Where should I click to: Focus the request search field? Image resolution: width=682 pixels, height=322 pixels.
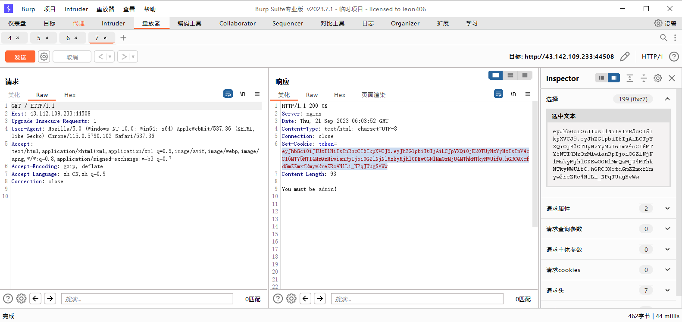pos(147,299)
